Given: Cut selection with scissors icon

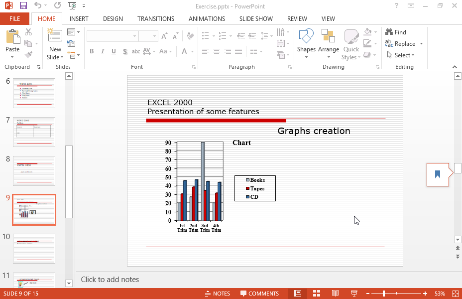Looking at the screenshot, I should click(28, 32).
